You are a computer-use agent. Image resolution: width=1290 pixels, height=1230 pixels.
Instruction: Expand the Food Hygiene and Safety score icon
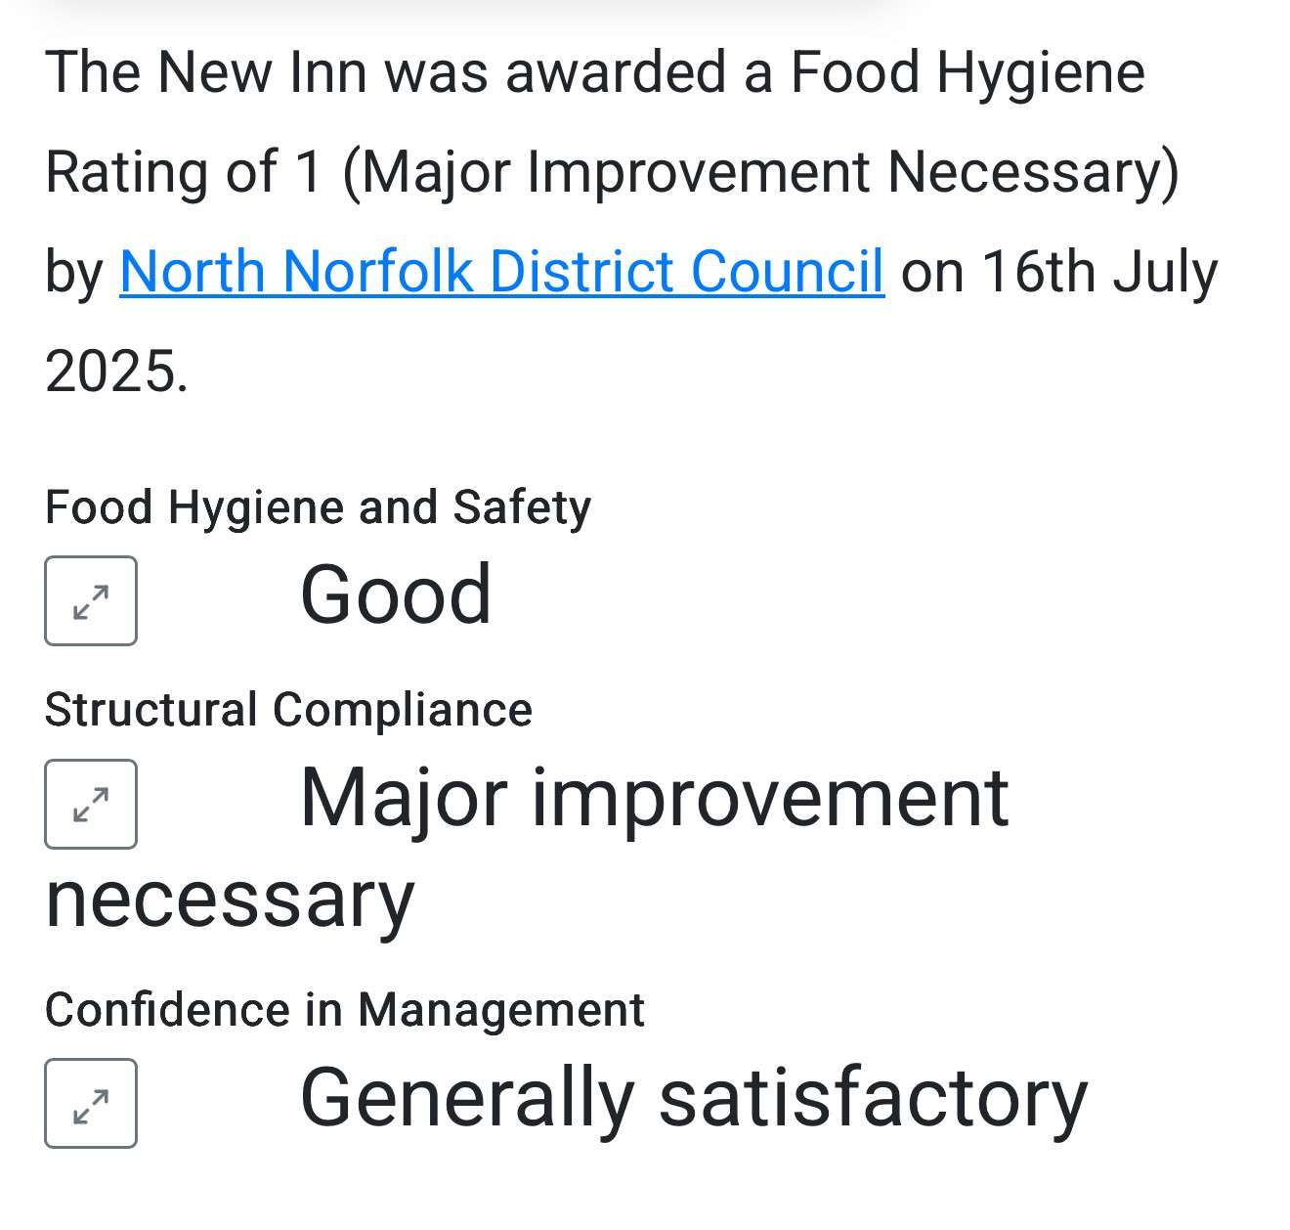point(91,600)
